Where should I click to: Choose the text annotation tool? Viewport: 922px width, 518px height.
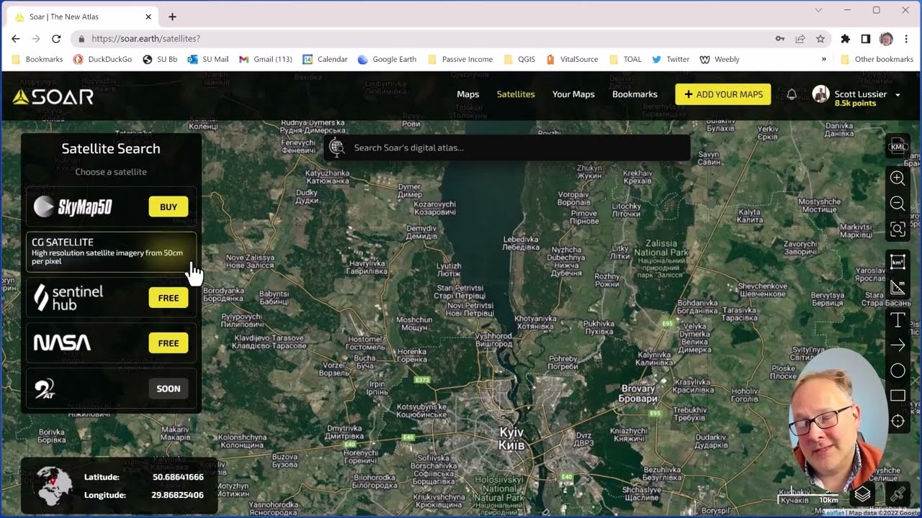pyautogui.click(x=898, y=320)
